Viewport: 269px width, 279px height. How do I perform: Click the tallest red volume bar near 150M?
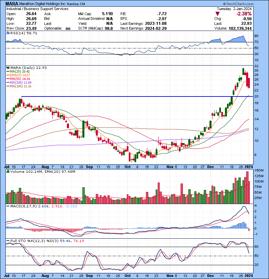[247, 188]
